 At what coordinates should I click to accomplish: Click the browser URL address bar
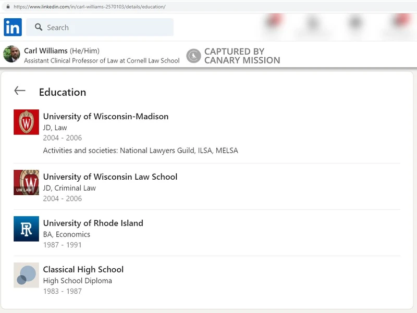click(208, 7)
